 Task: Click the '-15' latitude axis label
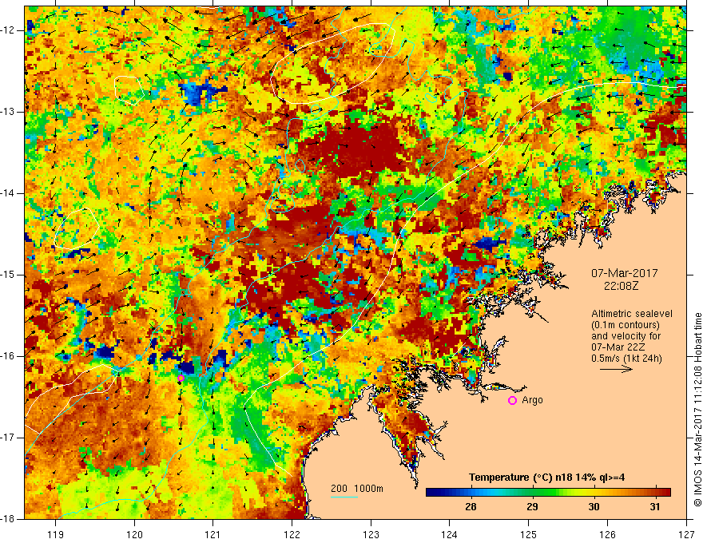8,275
